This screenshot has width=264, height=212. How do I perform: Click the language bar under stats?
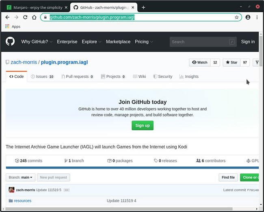[132, 168]
